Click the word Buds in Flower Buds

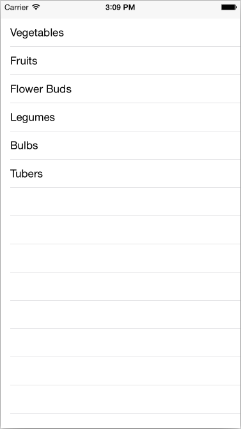[59, 89]
